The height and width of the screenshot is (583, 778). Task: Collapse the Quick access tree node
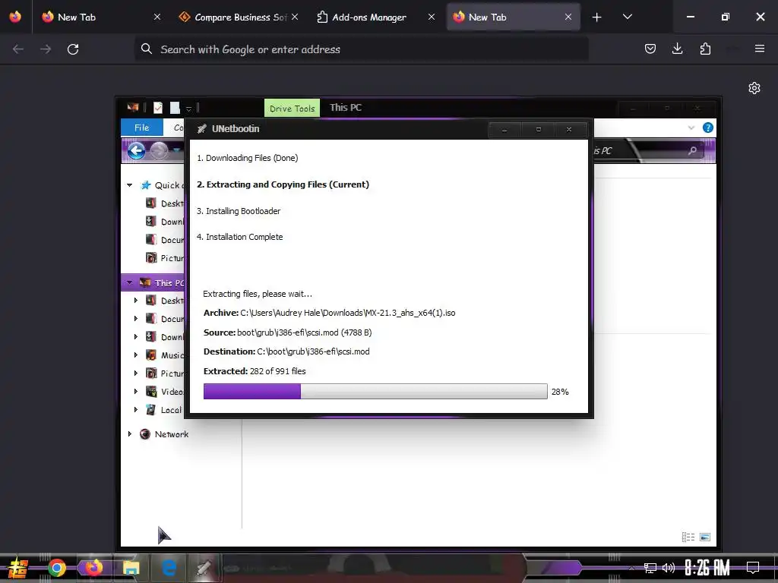(x=129, y=185)
